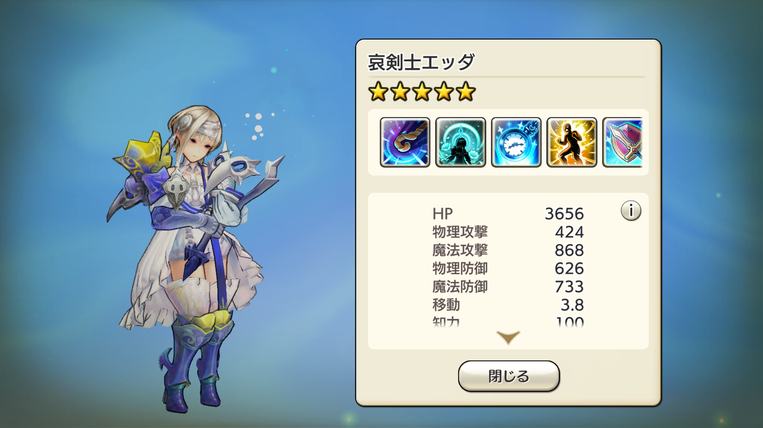This screenshot has height=428, width=763.
Task: Click the 移動 stat label
Action: 446,305
